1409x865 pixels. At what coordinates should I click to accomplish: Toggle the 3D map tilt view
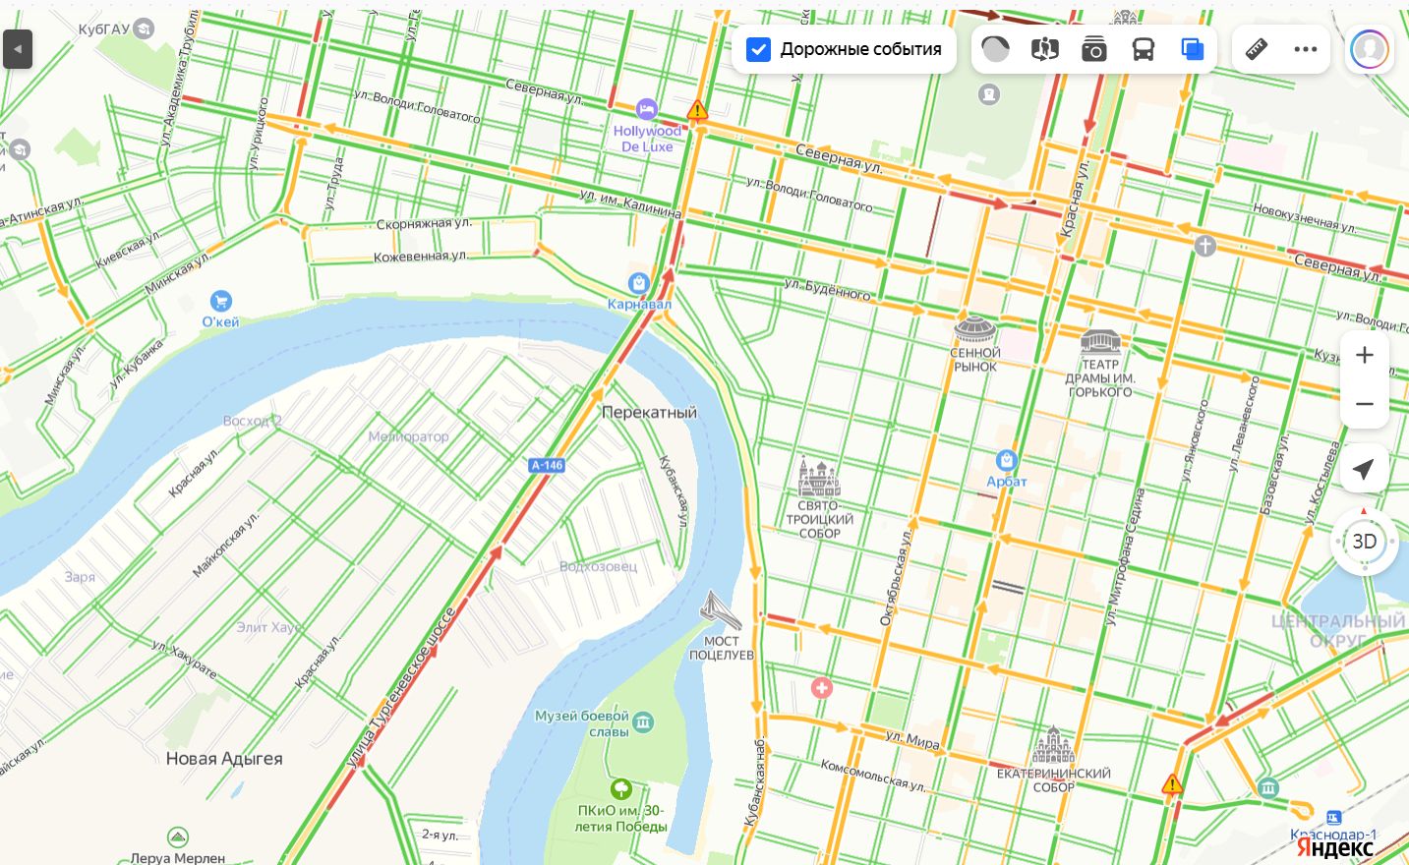pos(1365,542)
